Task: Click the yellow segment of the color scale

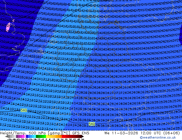Action: [47, 136]
